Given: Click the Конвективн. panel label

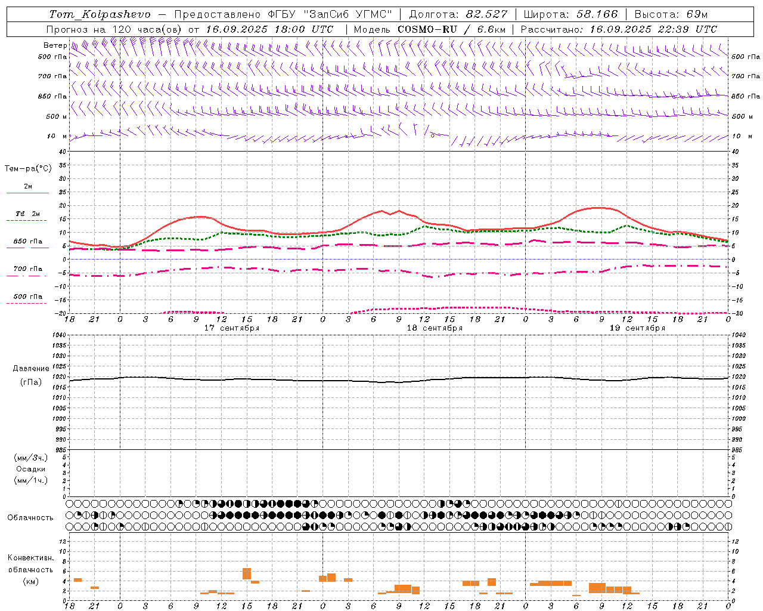Looking at the screenshot, I should [x=30, y=558].
